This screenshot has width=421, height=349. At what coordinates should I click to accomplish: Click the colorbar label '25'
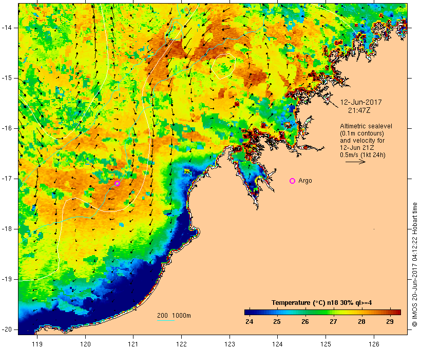click(277, 321)
